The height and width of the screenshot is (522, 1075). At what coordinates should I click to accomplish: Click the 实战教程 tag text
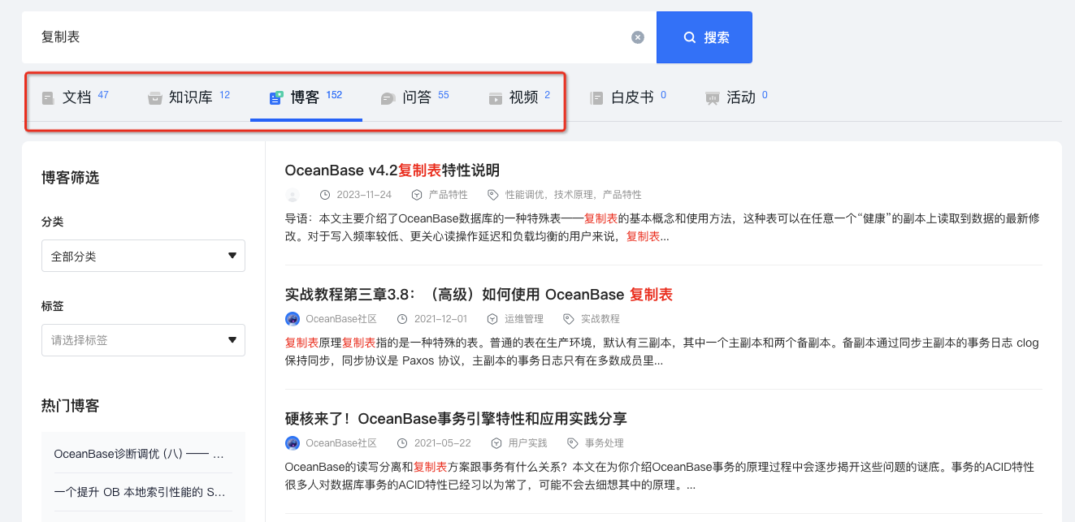600,319
